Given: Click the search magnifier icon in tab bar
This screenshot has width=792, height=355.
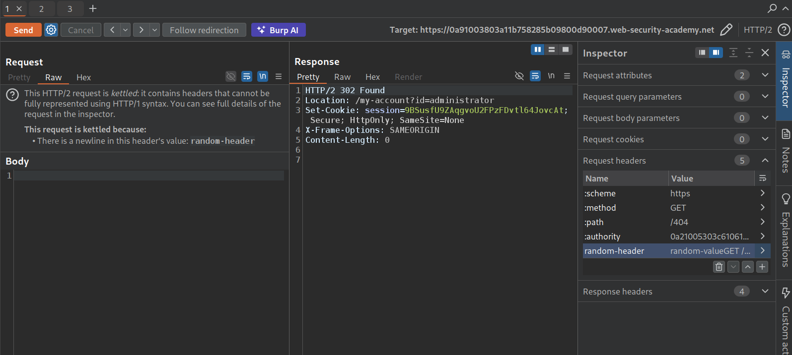Looking at the screenshot, I should tap(772, 8).
